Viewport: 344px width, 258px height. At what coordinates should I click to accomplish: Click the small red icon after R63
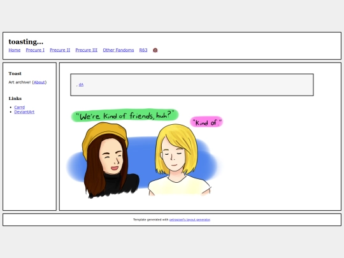[x=155, y=50]
